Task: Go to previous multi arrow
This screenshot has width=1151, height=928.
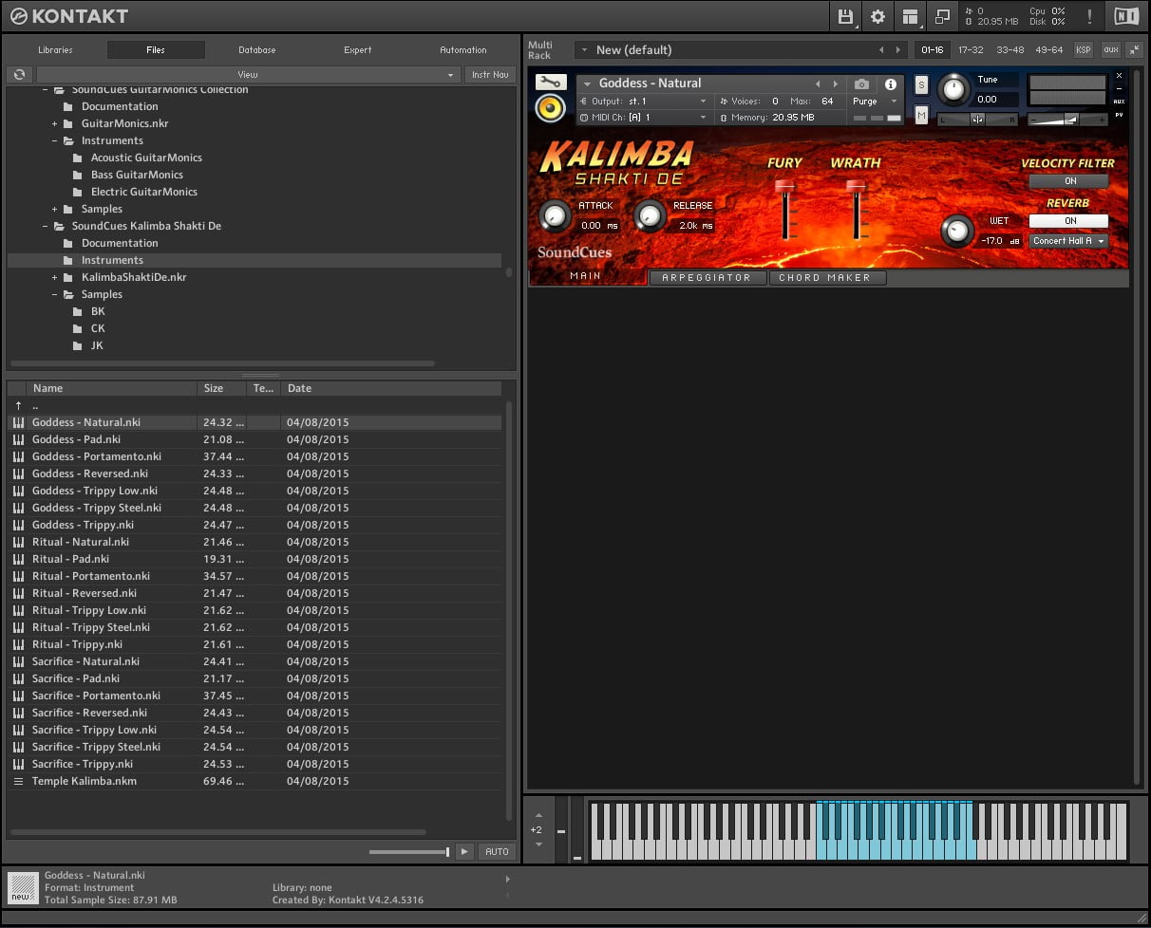Action: (x=881, y=49)
